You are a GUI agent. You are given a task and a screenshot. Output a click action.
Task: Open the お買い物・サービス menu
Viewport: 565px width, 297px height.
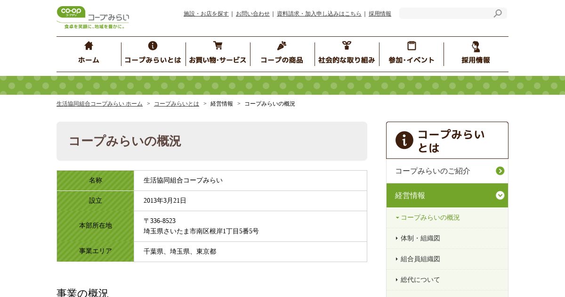tap(218, 60)
